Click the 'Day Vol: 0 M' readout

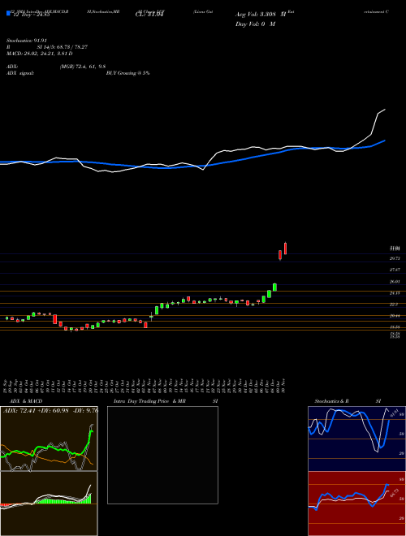255,24
